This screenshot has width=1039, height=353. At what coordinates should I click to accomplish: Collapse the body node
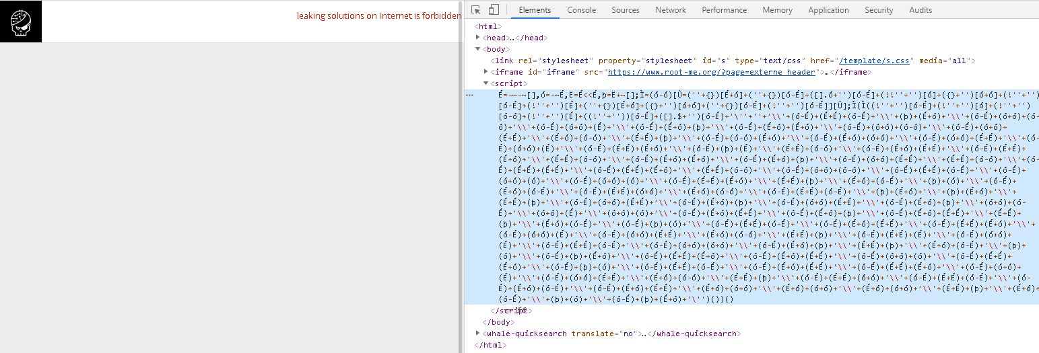point(478,49)
